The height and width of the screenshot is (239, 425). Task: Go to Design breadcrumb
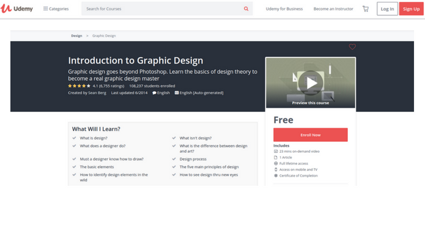(x=76, y=36)
